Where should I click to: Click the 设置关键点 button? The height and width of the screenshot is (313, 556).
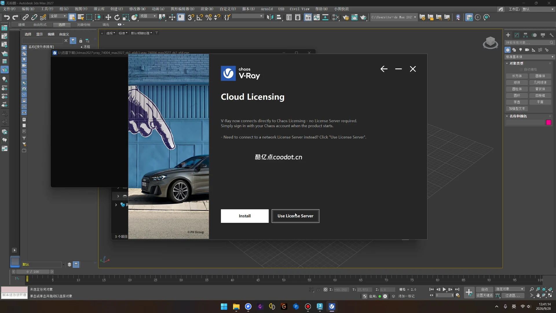click(x=484, y=295)
